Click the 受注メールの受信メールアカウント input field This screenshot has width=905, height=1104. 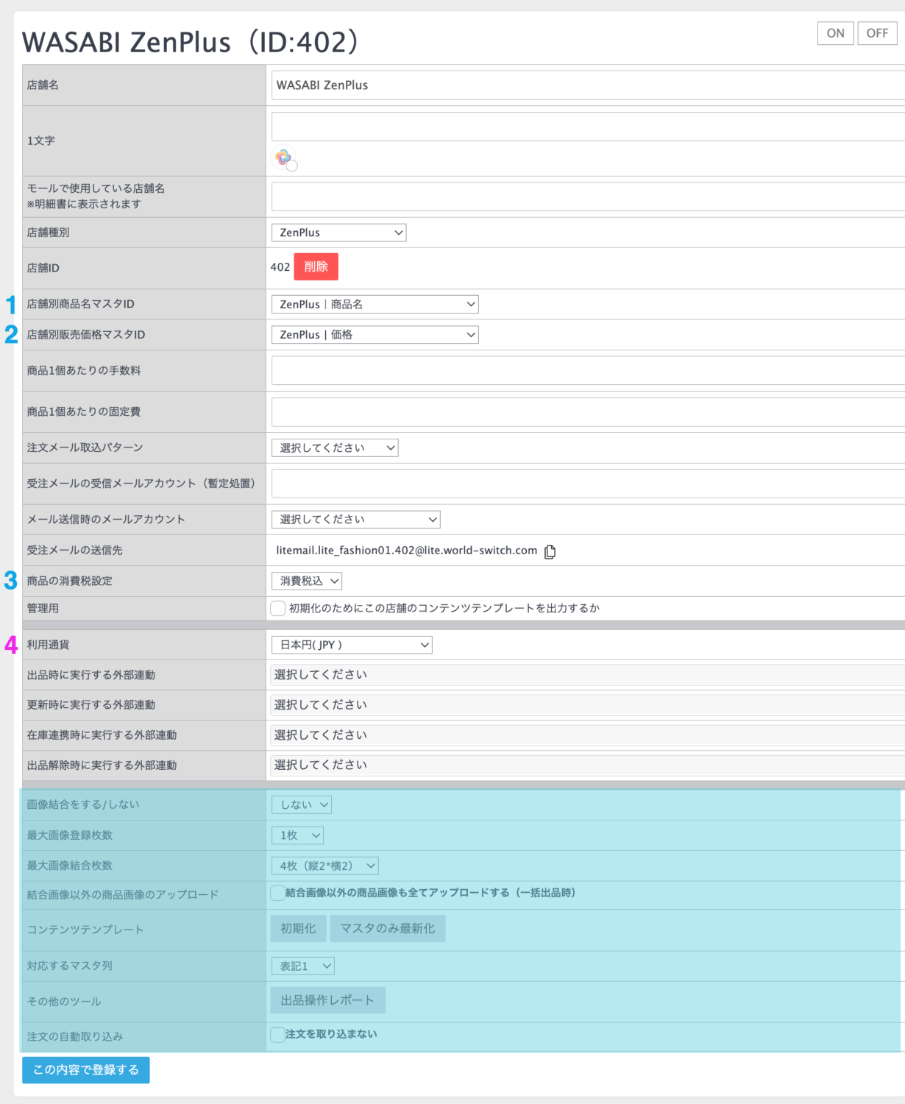click(588, 484)
